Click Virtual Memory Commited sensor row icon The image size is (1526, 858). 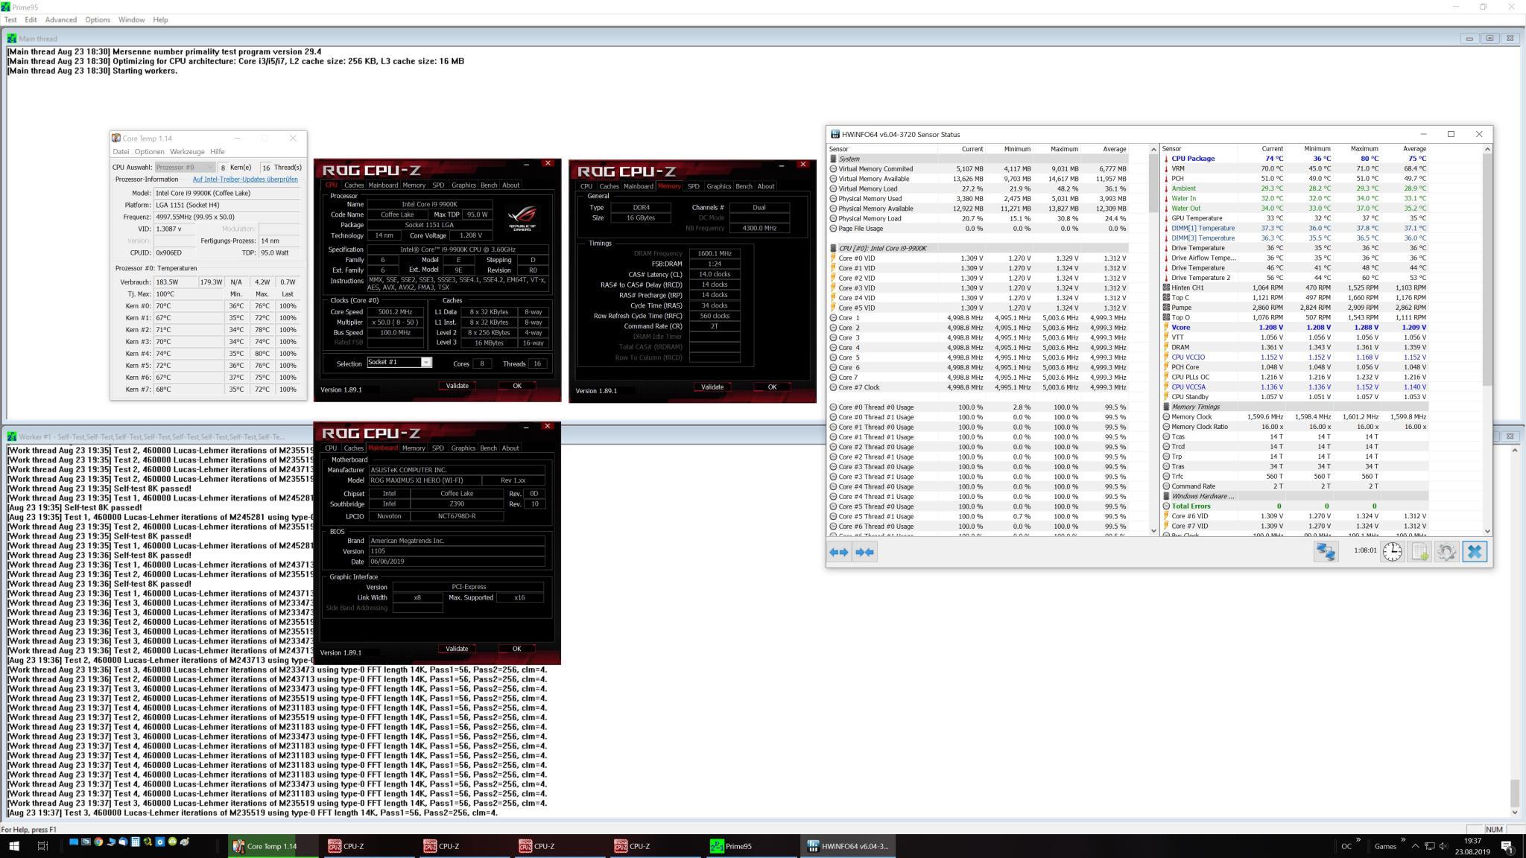833,169
